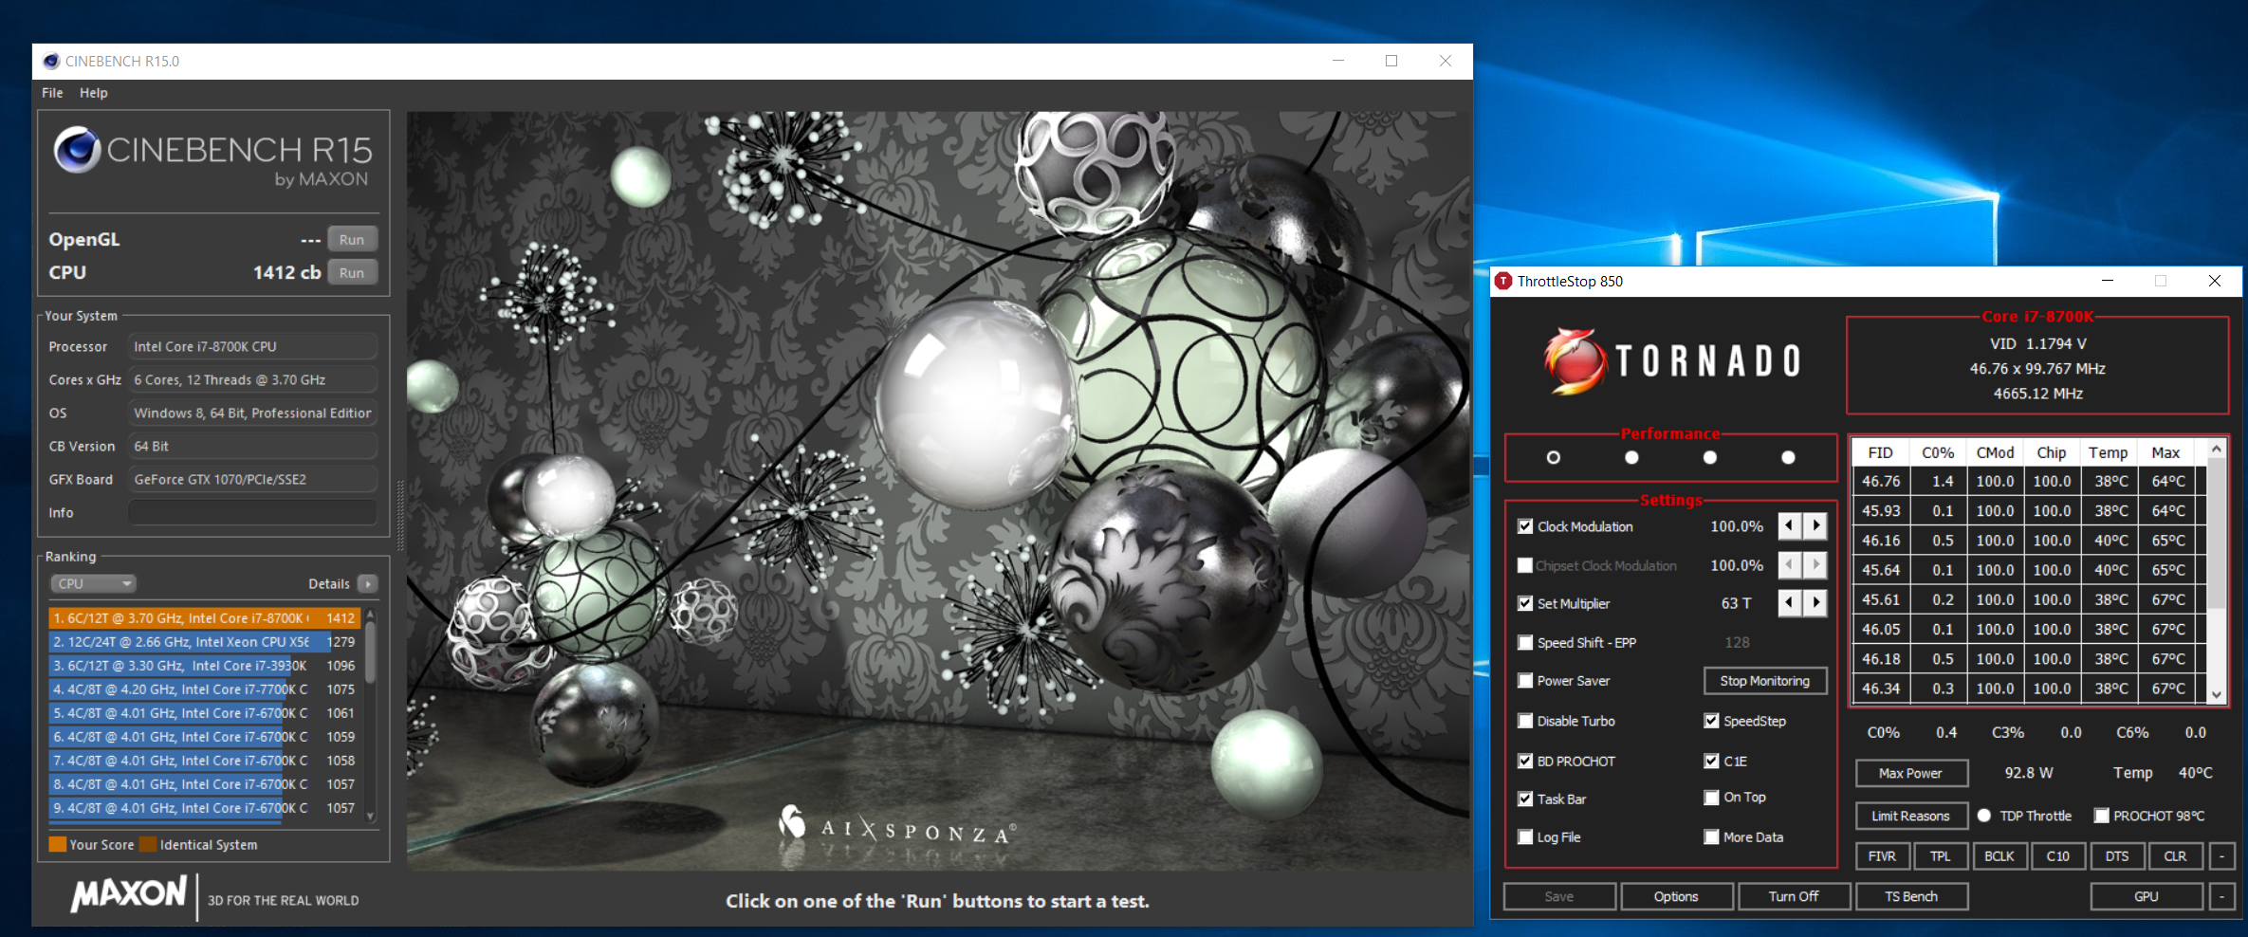2248x937 pixels.
Task: Click the core table scrollbar down arrow
Action: click(x=2217, y=694)
